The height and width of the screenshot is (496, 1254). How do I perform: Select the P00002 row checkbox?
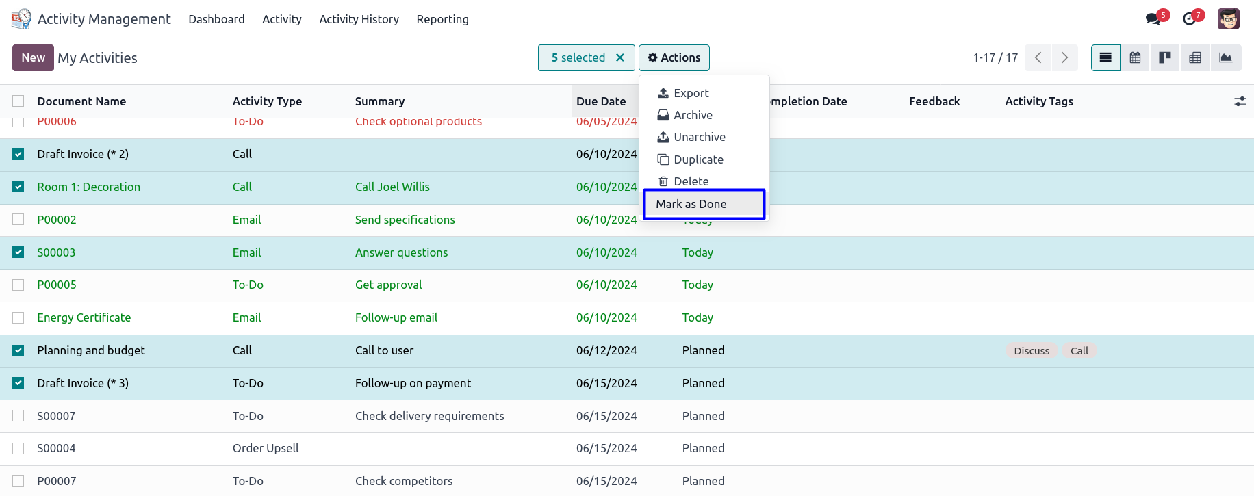[x=18, y=220]
